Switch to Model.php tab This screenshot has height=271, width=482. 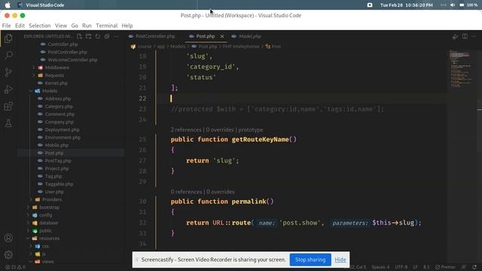pos(246,36)
